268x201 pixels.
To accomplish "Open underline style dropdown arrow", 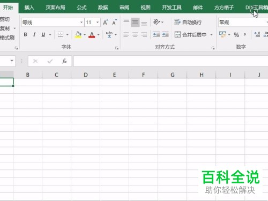I will click(x=50, y=35).
